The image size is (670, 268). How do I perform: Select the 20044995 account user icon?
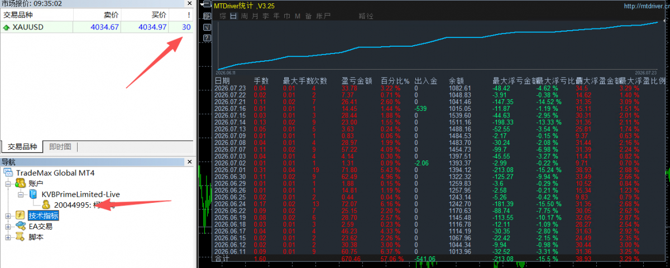tap(46, 205)
